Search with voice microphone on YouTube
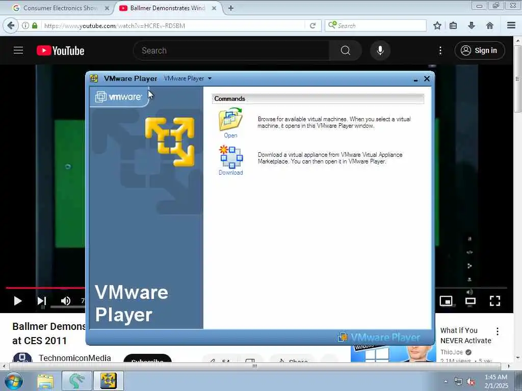522x391 pixels. pos(380,50)
